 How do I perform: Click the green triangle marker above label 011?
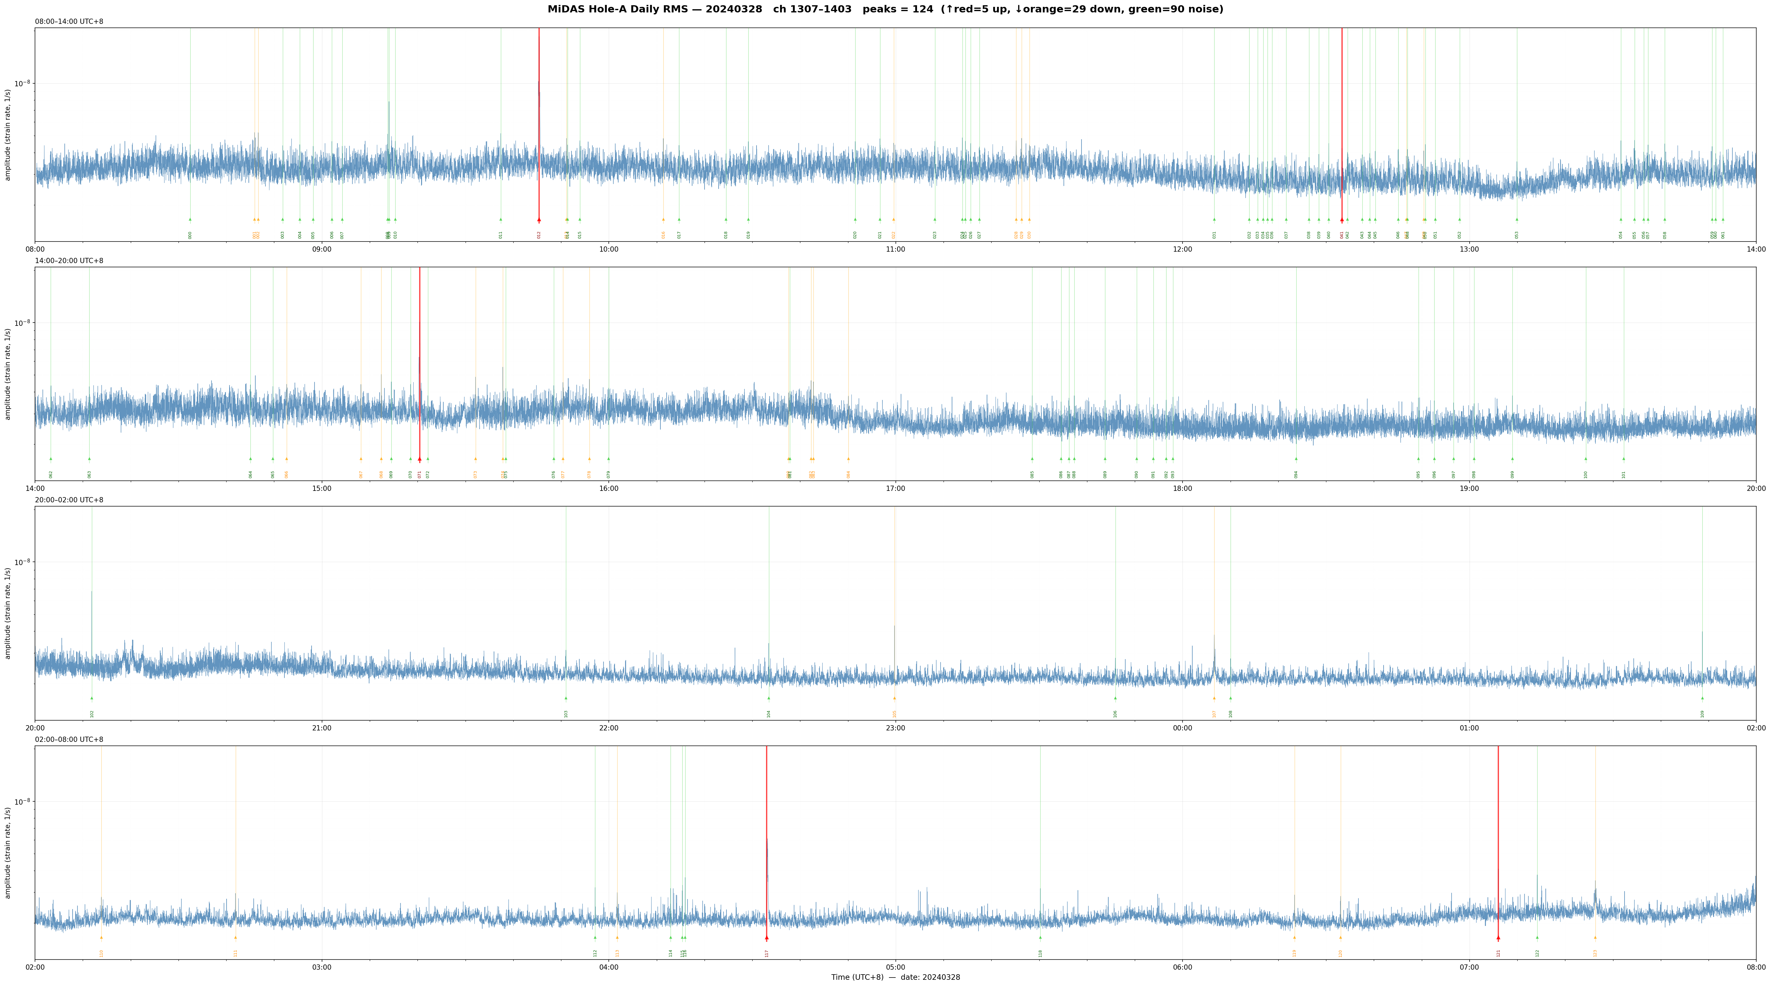coord(501,220)
